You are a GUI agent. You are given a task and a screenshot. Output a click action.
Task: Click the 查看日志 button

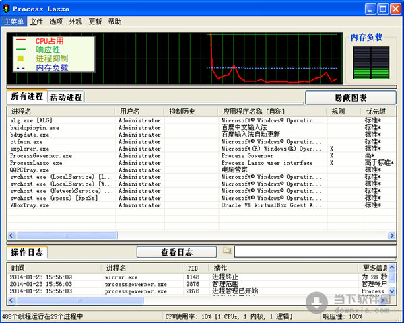[176, 252]
